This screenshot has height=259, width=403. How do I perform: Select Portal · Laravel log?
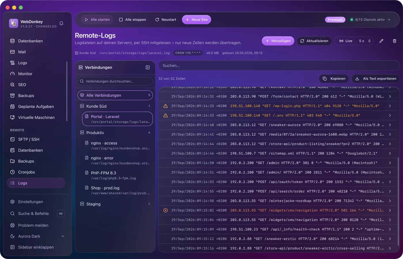tap(117, 119)
